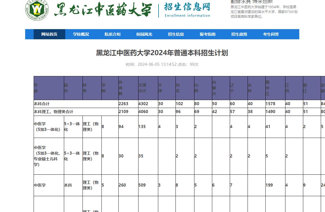Click the value 199 in 黑龙江 column
The image size is (325, 212).
(x=269, y=185)
